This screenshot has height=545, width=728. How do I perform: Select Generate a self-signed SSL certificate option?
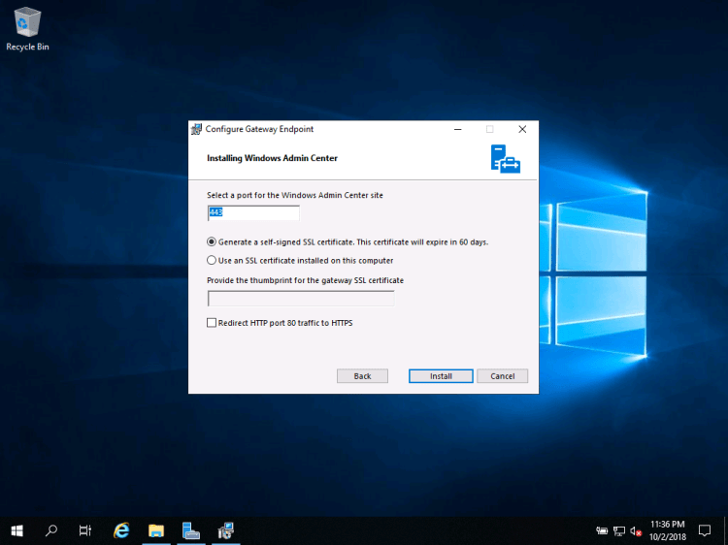pyautogui.click(x=213, y=241)
